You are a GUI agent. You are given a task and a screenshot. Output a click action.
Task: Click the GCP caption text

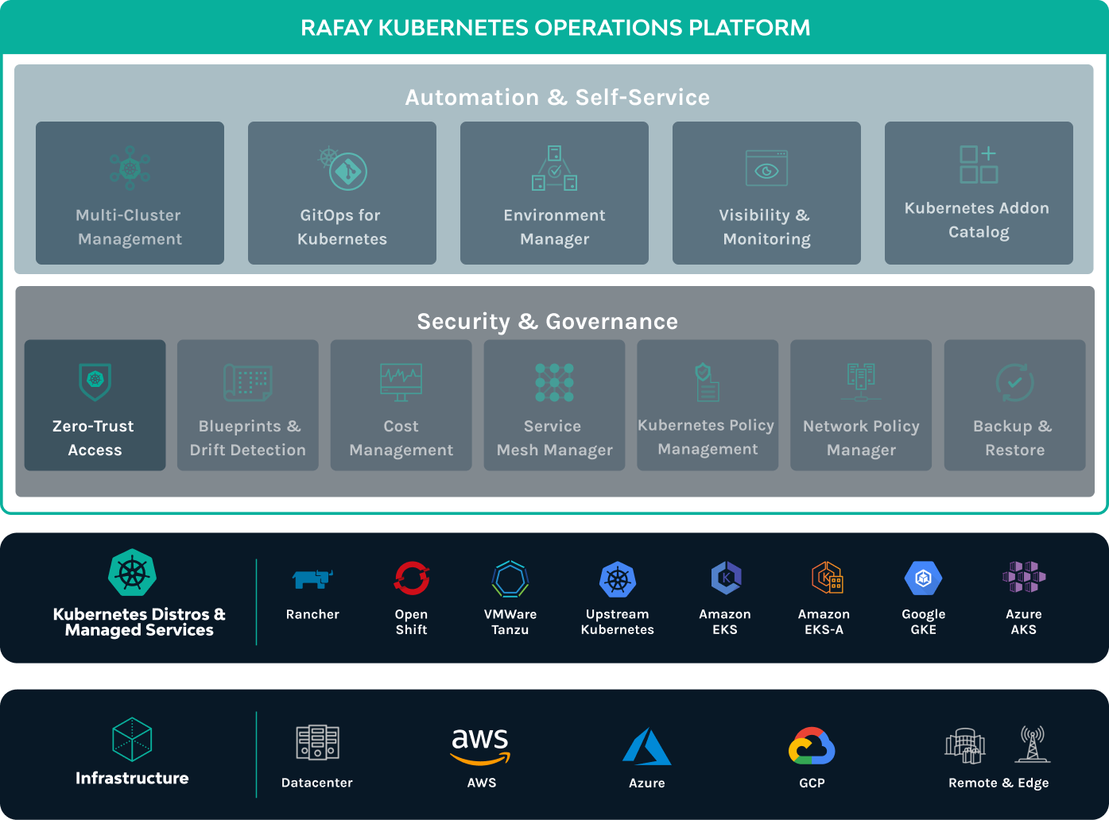point(812,783)
